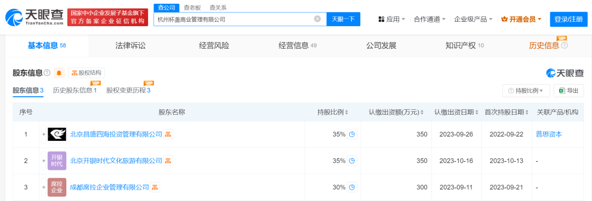Click equity structure icon beside 北京昌盛四海投资管理有限公司
The image size is (592, 201).
click(168, 134)
